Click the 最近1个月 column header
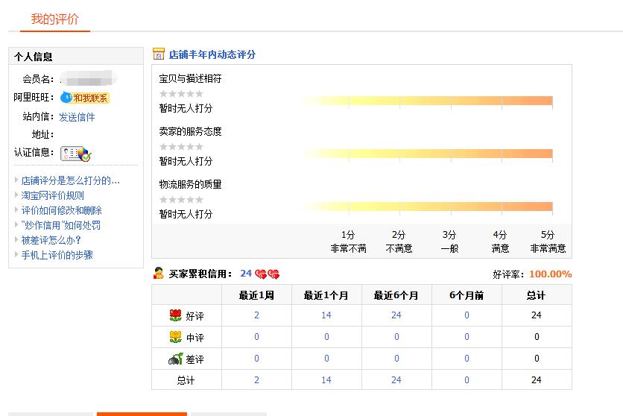The height and width of the screenshot is (416, 623). [x=326, y=295]
